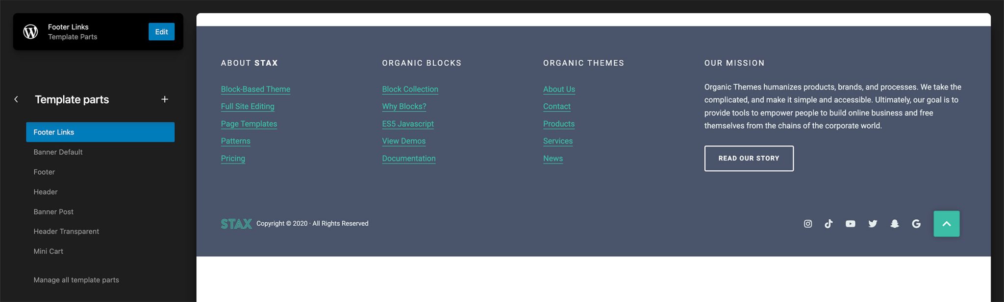Select the About STAX heading
Image resolution: width=1004 pixels, height=302 pixels.
point(249,63)
